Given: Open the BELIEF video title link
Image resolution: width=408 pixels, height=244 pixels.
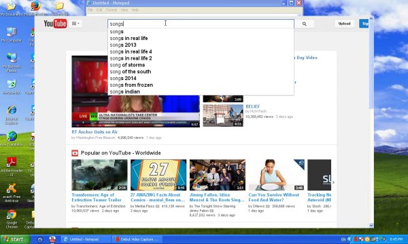Looking at the screenshot, I should (x=253, y=106).
